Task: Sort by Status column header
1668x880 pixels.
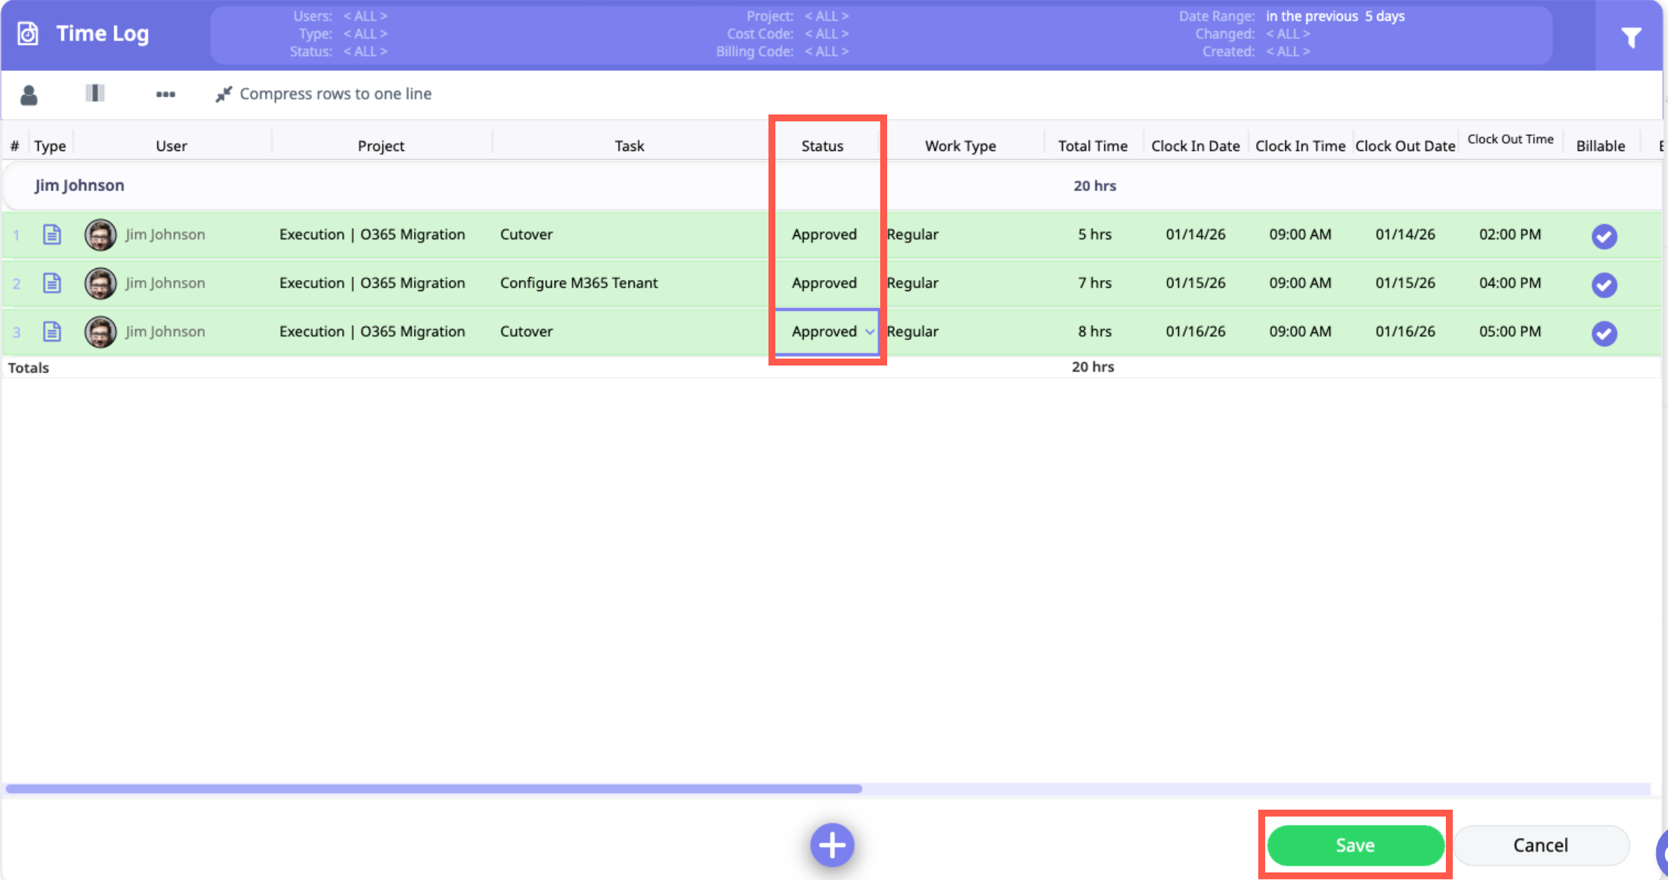Action: click(822, 146)
